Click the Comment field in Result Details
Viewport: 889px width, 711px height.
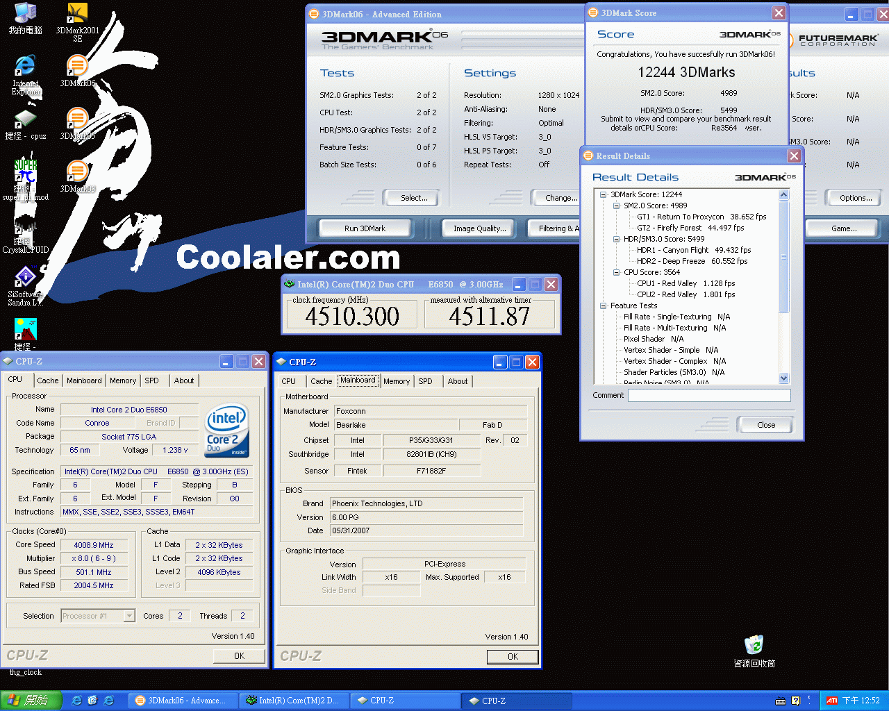point(709,395)
